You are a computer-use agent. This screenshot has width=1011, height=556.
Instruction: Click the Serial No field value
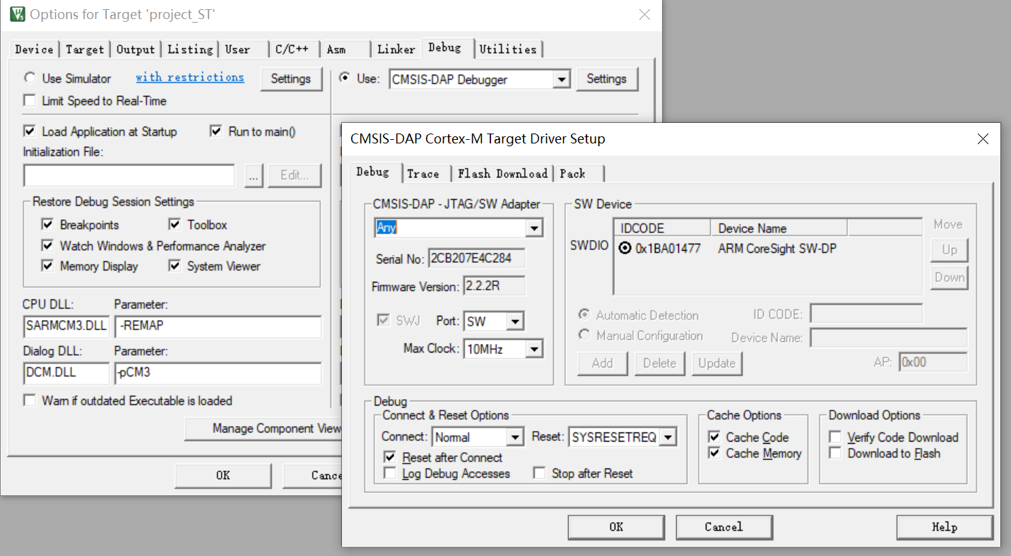pyautogui.click(x=477, y=259)
